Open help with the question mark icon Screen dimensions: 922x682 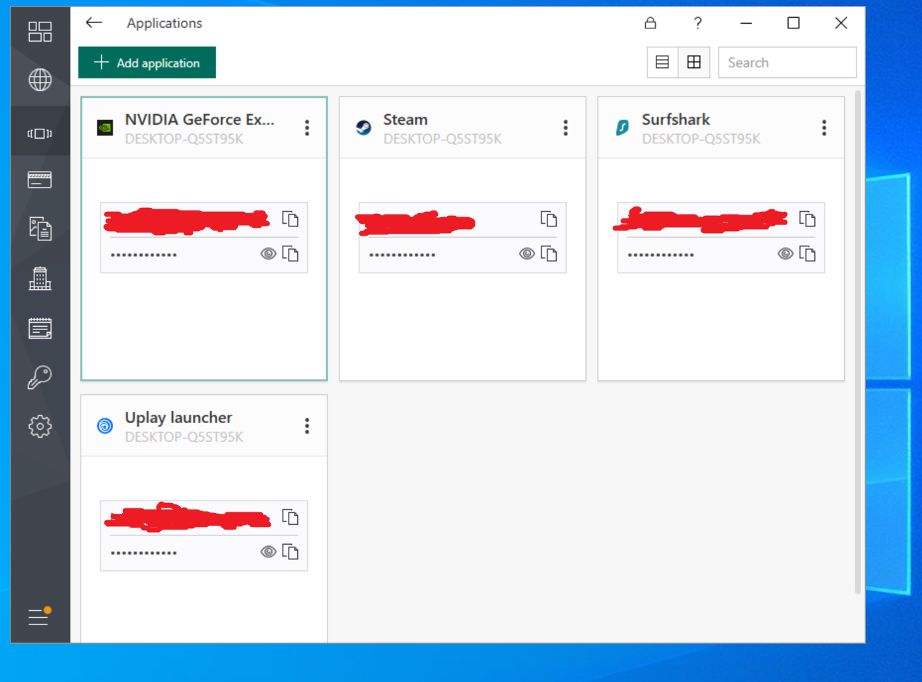tap(697, 23)
